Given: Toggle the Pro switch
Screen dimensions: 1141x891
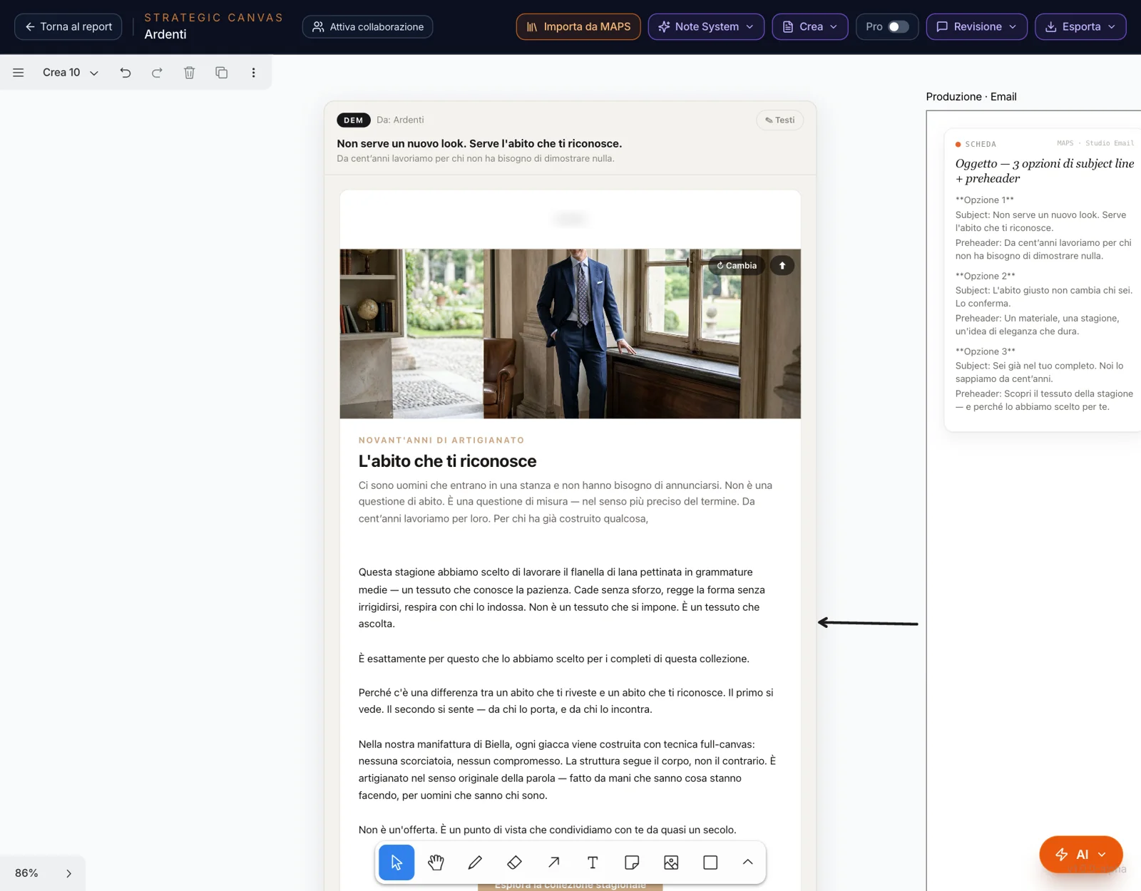Looking at the screenshot, I should (x=898, y=26).
